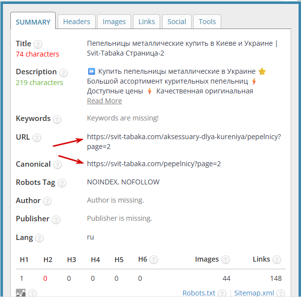Switch to the Images tab
Image resolution: width=301 pixels, height=297 pixels.
(x=114, y=22)
